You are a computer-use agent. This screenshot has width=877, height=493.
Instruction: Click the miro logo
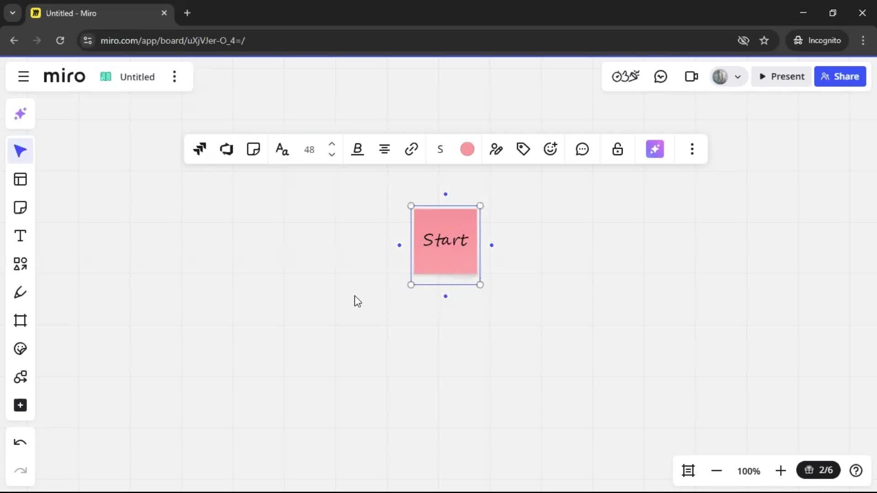(64, 76)
